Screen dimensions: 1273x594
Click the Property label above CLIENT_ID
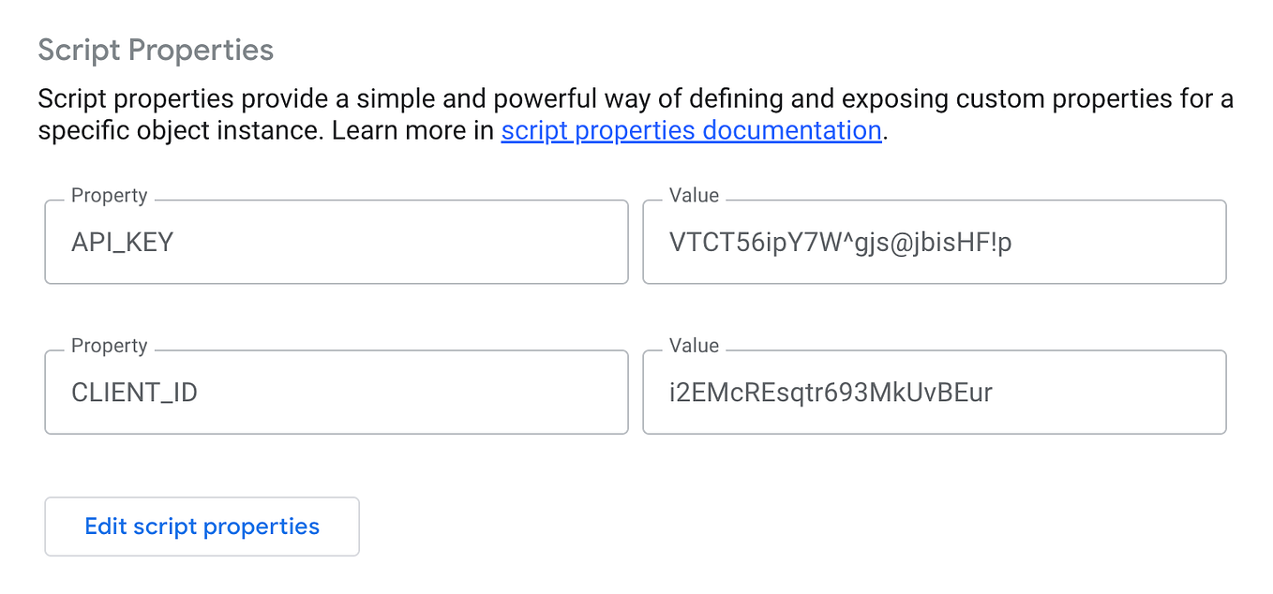[x=109, y=345]
